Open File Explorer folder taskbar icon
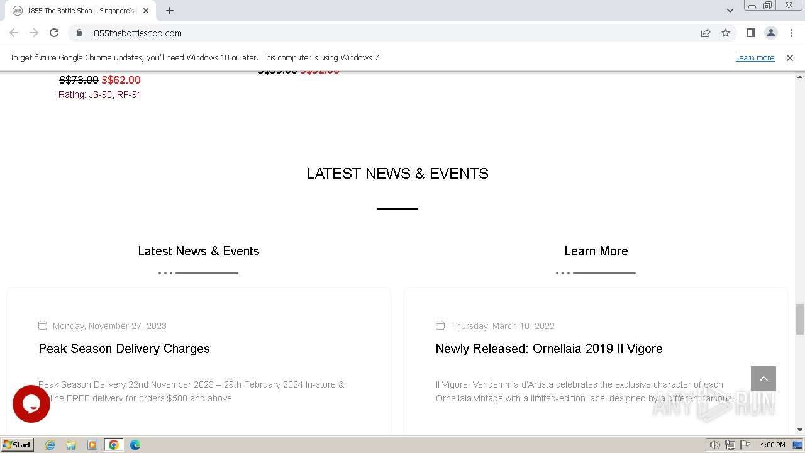This screenshot has height=453, width=805. (x=71, y=445)
